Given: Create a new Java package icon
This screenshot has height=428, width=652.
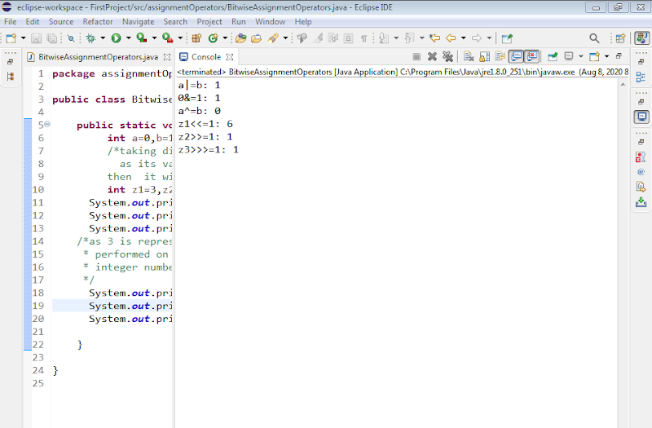Looking at the screenshot, I should click(x=196, y=38).
